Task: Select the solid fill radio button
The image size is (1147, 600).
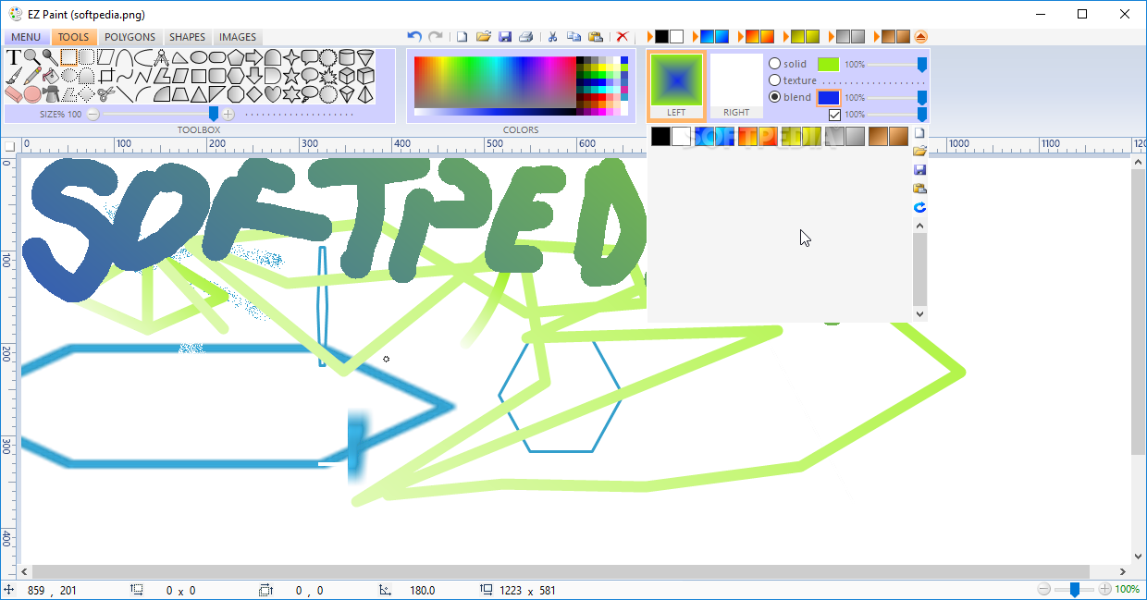Action: click(774, 64)
